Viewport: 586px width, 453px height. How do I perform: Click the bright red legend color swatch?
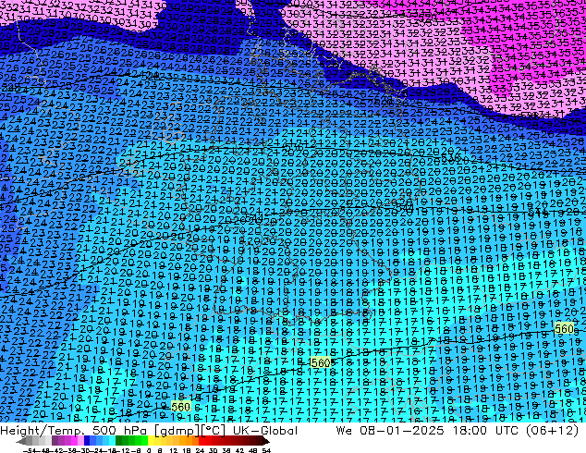[201, 441]
